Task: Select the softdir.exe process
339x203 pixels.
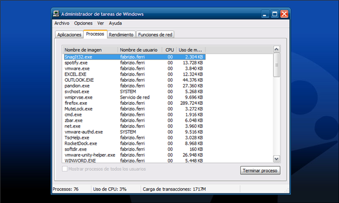Action: point(134,149)
